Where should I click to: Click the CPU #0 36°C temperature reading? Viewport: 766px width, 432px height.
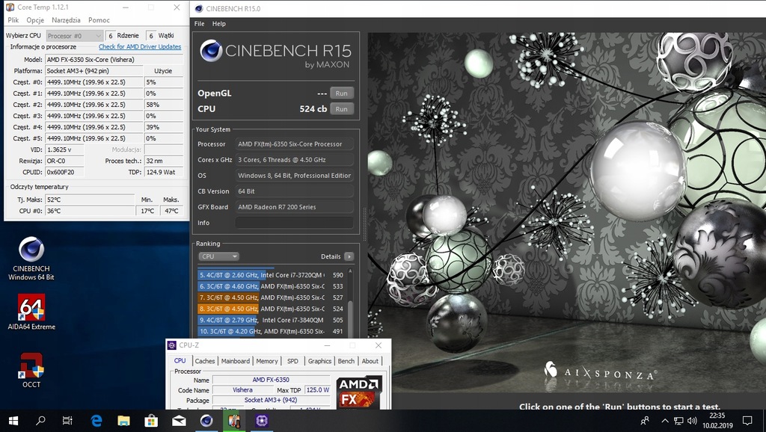[x=90, y=211]
